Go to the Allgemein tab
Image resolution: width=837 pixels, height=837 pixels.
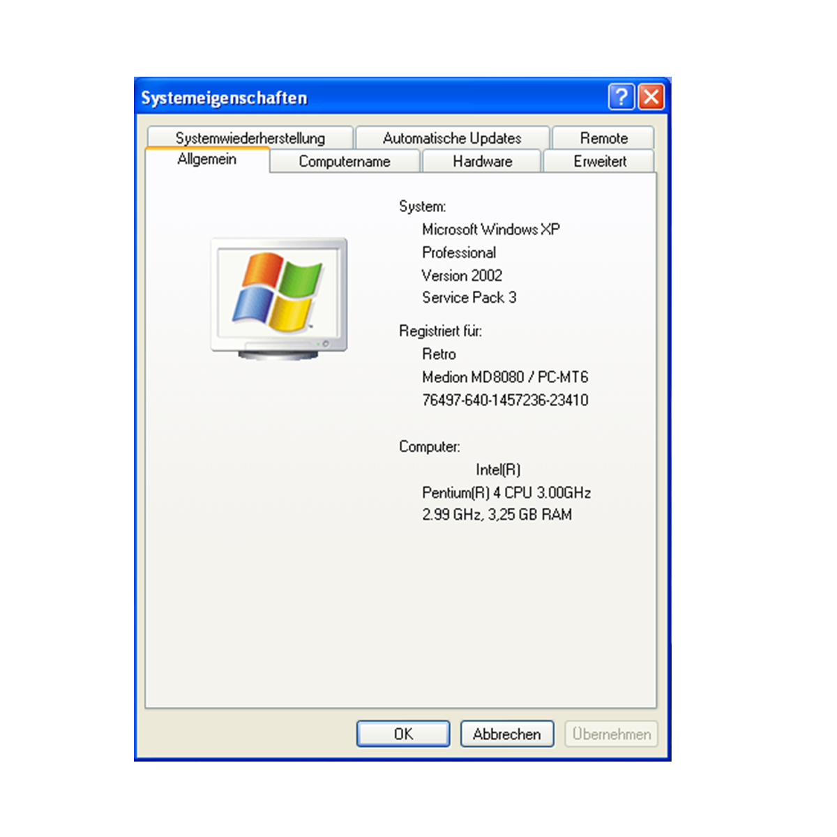[x=206, y=160]
